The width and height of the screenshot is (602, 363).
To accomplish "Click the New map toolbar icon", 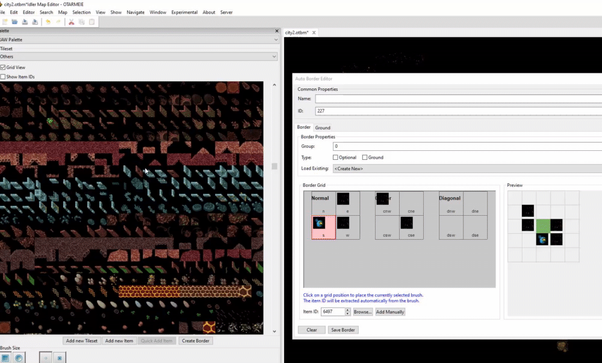I will pos(5,22).
